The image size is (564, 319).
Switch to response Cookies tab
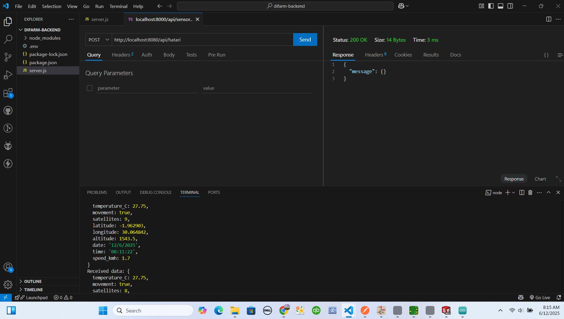(403, 55)
